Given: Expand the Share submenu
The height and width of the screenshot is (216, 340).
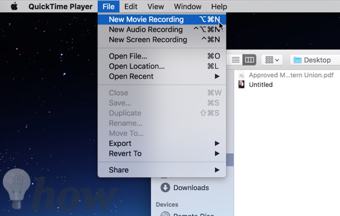Looking at the screenshot, I should (162, 170).
